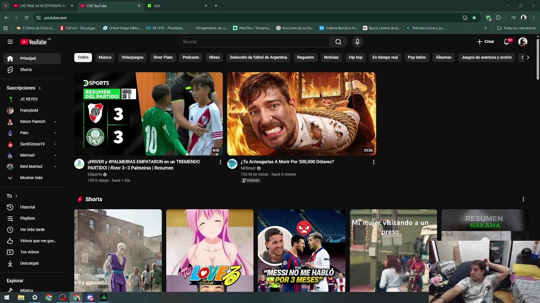Open Ver más tarde list
Image resolution: width=540 pixels, height=303 pixels.
point(32,230)
